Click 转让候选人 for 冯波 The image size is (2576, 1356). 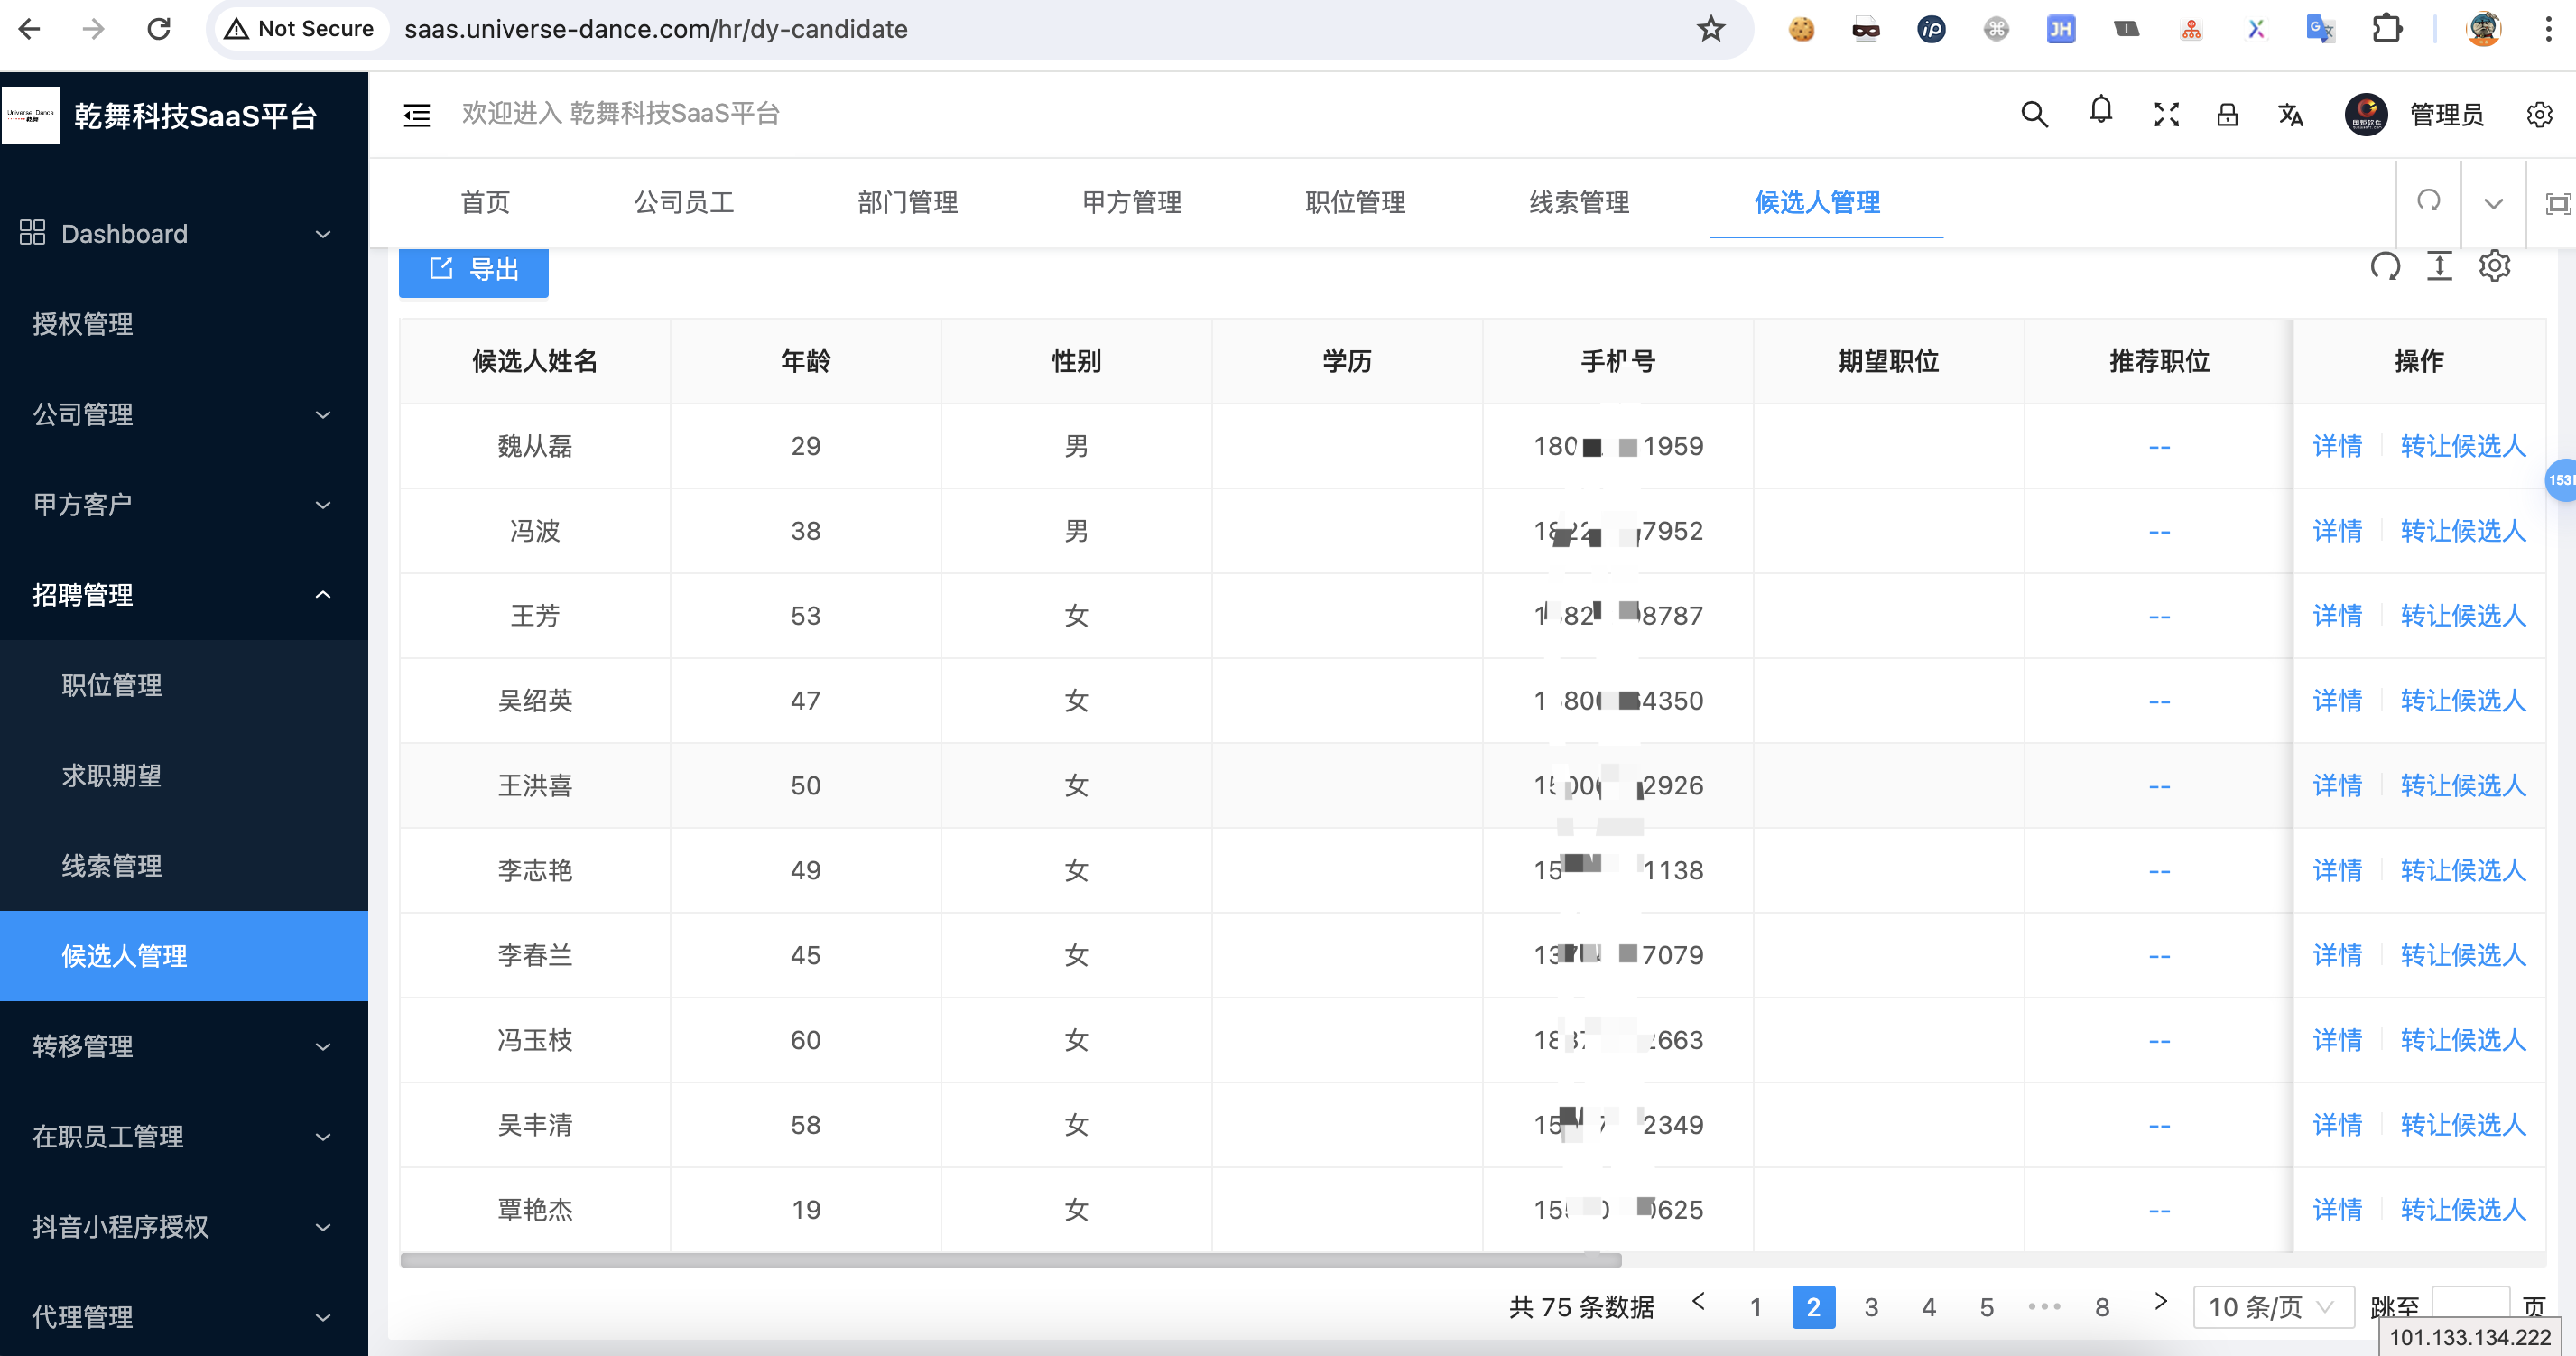(2463, 531)
